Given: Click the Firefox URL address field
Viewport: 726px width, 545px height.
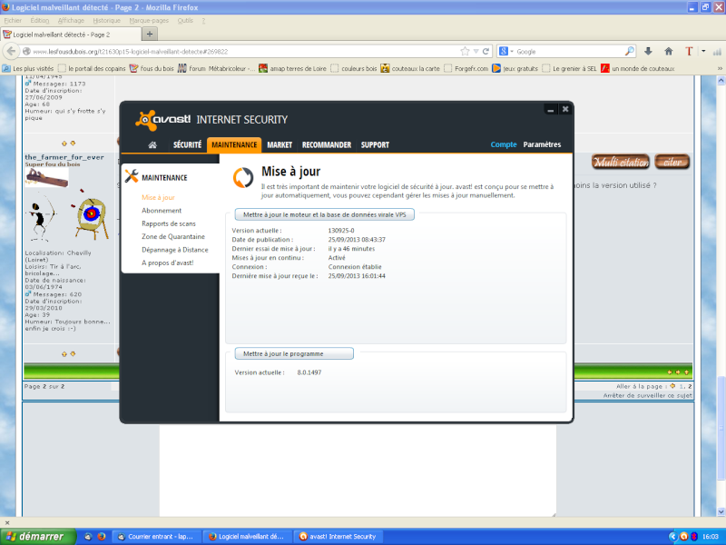Looking at the screenshot, I should [x=245, y=52].
